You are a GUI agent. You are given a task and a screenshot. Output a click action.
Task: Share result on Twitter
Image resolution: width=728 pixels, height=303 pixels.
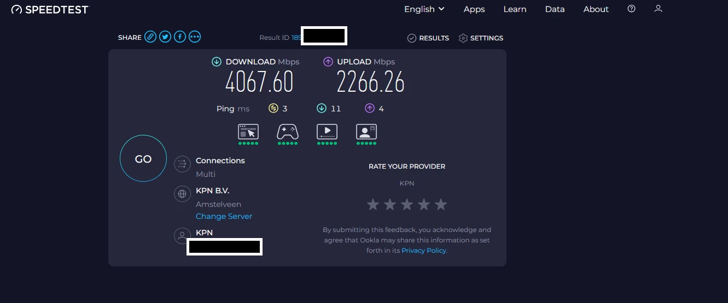(x=165, y=37)
